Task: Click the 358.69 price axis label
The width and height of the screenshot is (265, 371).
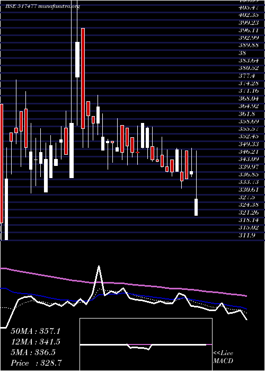Action: pyautogui.click(x=249, y=121)
